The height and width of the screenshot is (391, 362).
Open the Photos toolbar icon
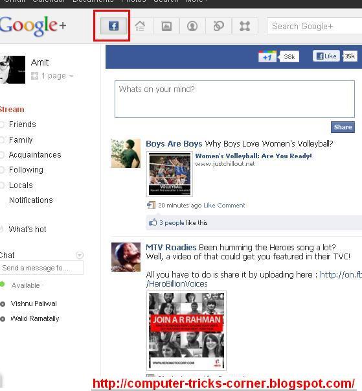(x=166, y=26)
